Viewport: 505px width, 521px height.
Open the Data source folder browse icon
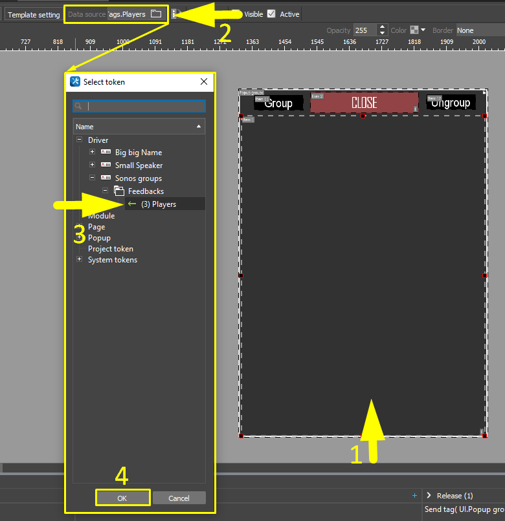(156, 14)
